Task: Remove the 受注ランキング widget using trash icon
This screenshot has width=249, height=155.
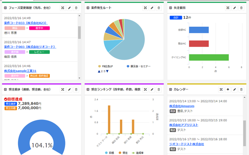Action: click(159, 89)
